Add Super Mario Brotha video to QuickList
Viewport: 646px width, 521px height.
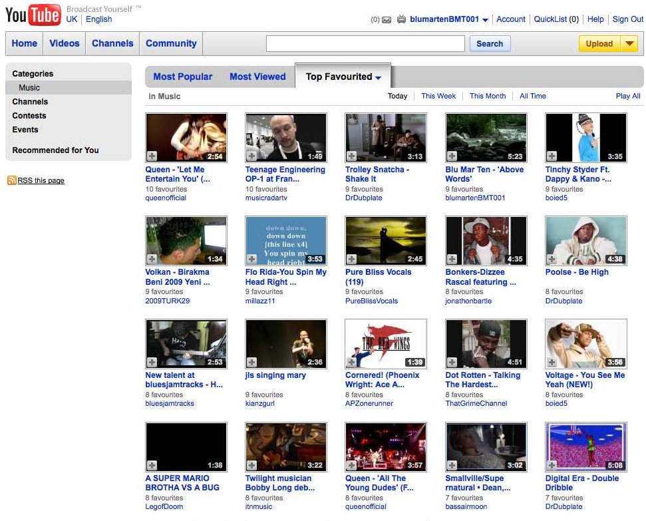coord(152,465)
